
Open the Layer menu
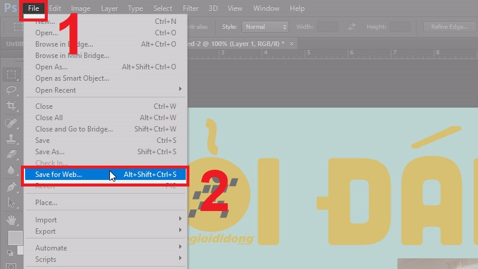coord(109,8)
